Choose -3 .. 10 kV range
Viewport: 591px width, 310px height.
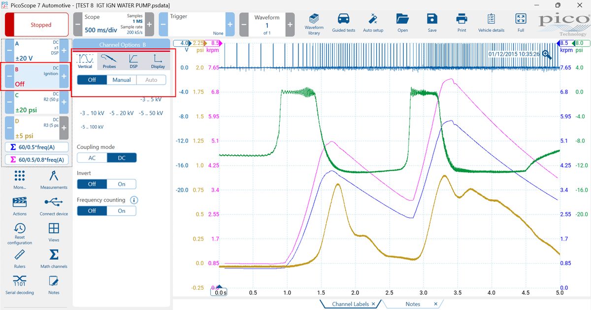(92, 113)
